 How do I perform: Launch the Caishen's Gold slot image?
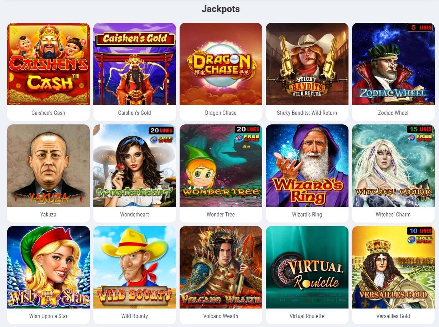pyautogui.click(x=135, y=64)
